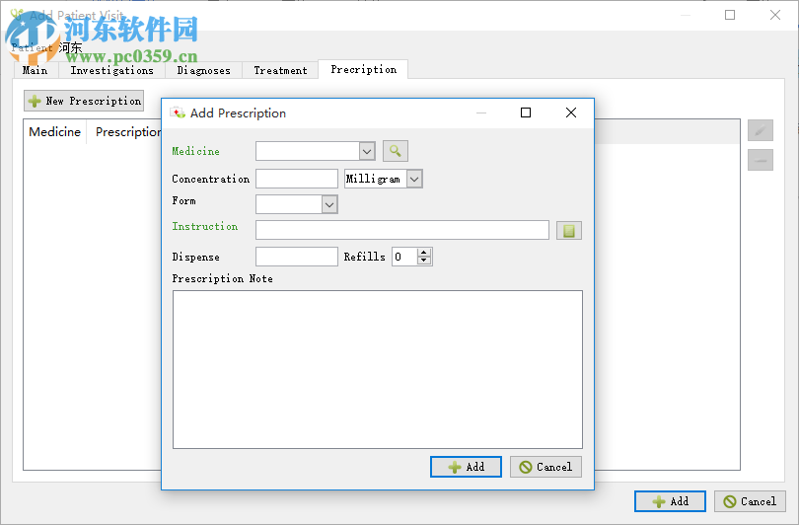Close the Add Patient Visit window

(x=775, y=15)
